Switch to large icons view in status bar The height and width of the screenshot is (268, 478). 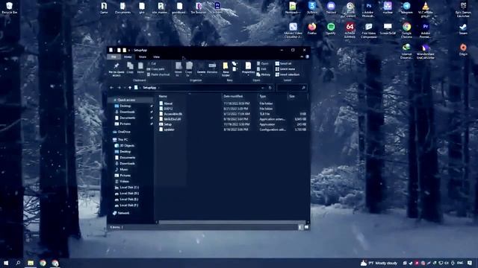[306, 227]
